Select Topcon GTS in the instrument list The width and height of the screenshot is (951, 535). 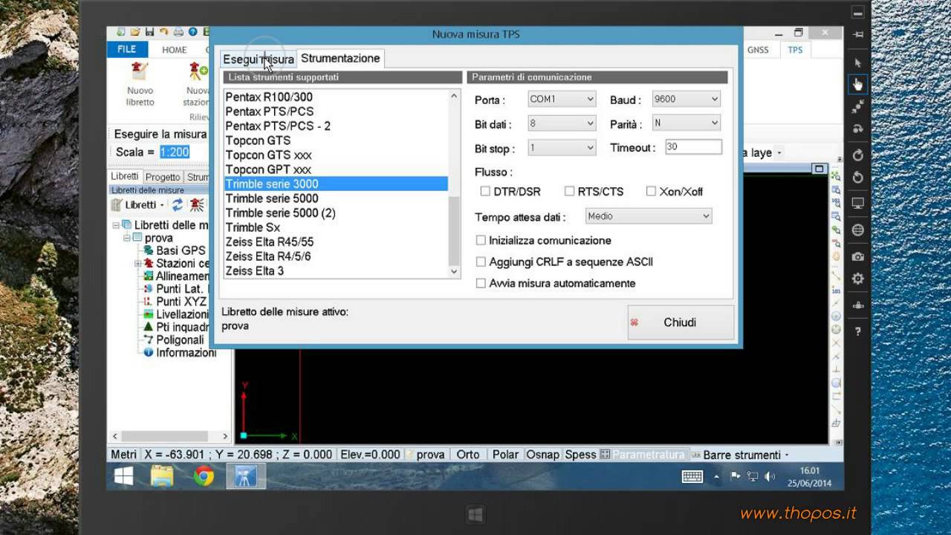click(336, 140)
